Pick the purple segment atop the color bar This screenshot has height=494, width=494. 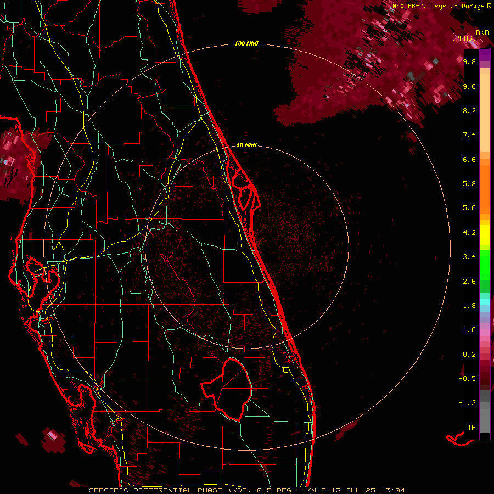coord(485,55)
